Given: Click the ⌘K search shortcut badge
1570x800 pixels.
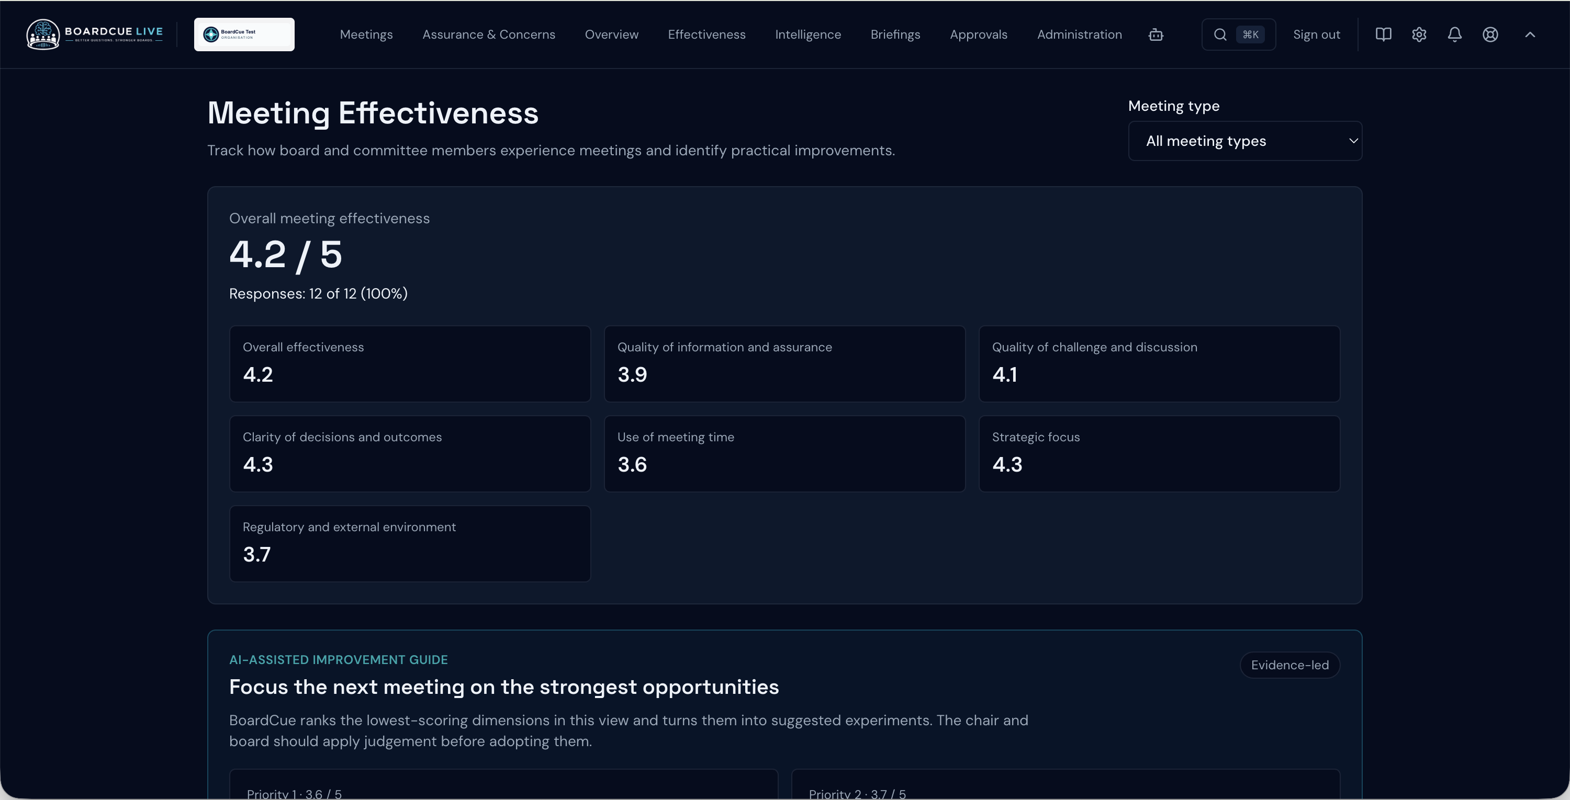Looking at the screenshot, I should click(1250, 35).
